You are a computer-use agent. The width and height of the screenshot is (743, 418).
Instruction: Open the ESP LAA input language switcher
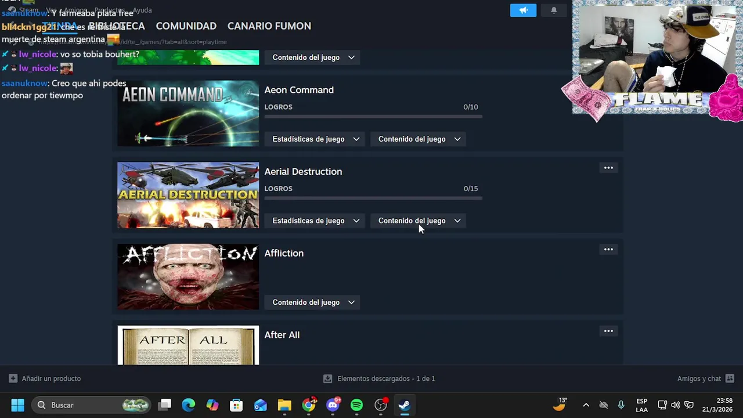pyautogui.click(x=641, y=405)
